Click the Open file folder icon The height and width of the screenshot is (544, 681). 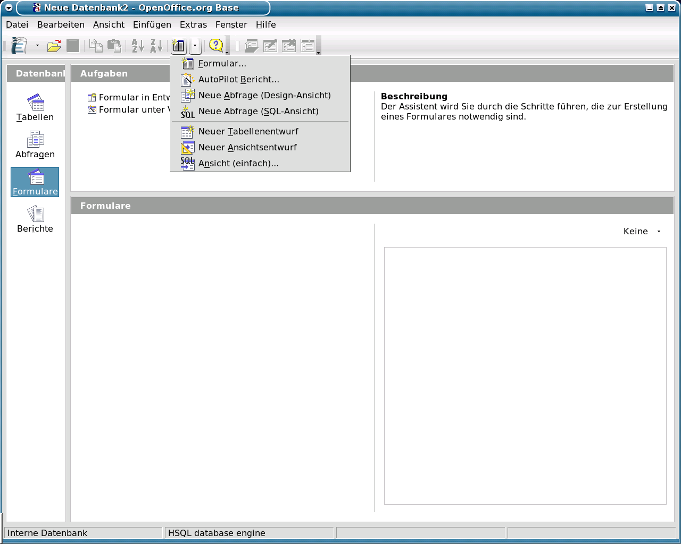tap(54, 46)
